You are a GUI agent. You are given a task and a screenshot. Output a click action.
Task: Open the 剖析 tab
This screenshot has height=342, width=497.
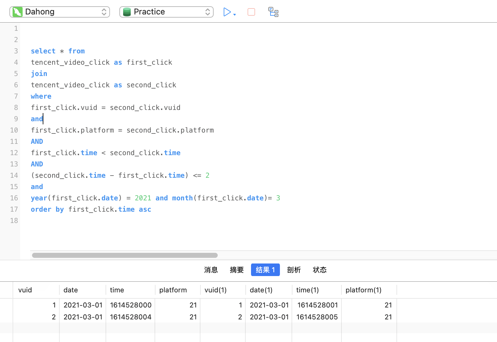point(294,270)
